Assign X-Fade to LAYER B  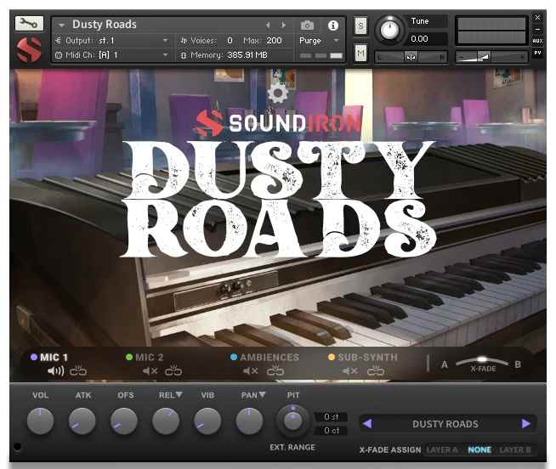[515, 450]
